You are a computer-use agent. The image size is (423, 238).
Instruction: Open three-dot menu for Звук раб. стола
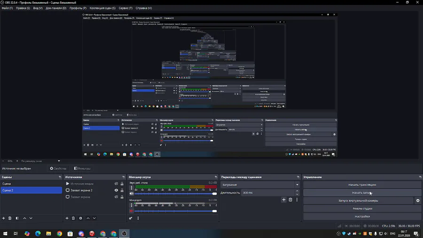[x=132, y=188]
